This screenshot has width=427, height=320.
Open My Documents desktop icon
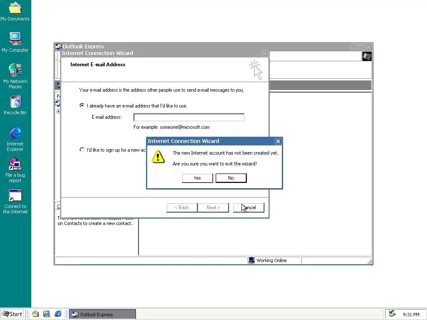point(15,11)
